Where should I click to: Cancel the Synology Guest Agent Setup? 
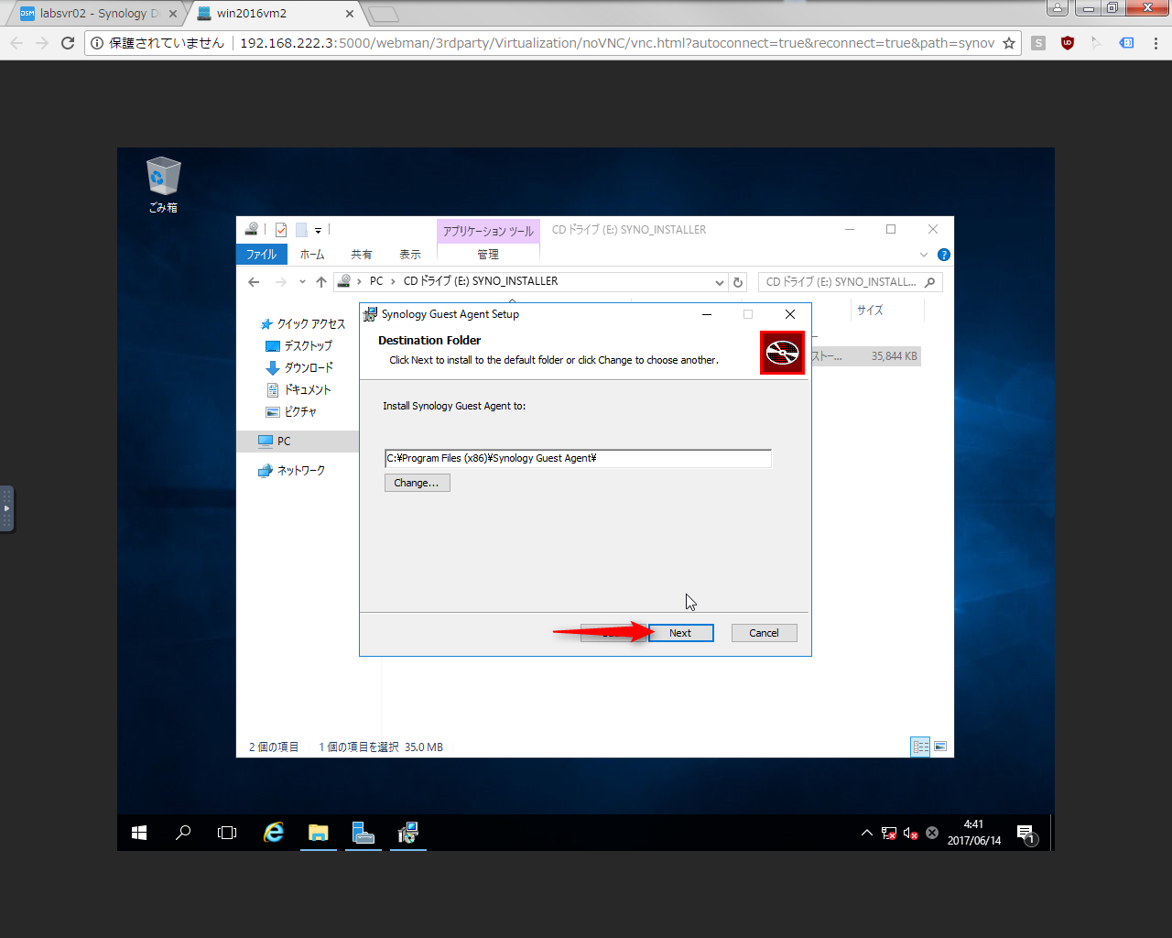(764, 633)
